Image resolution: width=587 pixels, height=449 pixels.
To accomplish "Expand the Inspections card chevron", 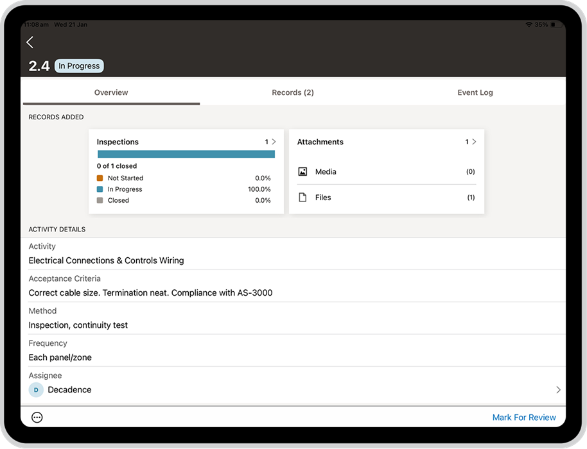I will pyautogui.click(x=274, y=142).
